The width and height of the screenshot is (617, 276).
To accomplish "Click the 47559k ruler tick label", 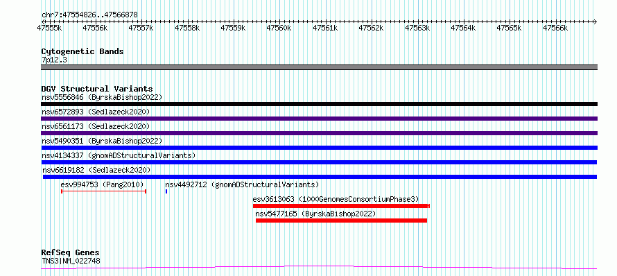I will click(234, 28).
